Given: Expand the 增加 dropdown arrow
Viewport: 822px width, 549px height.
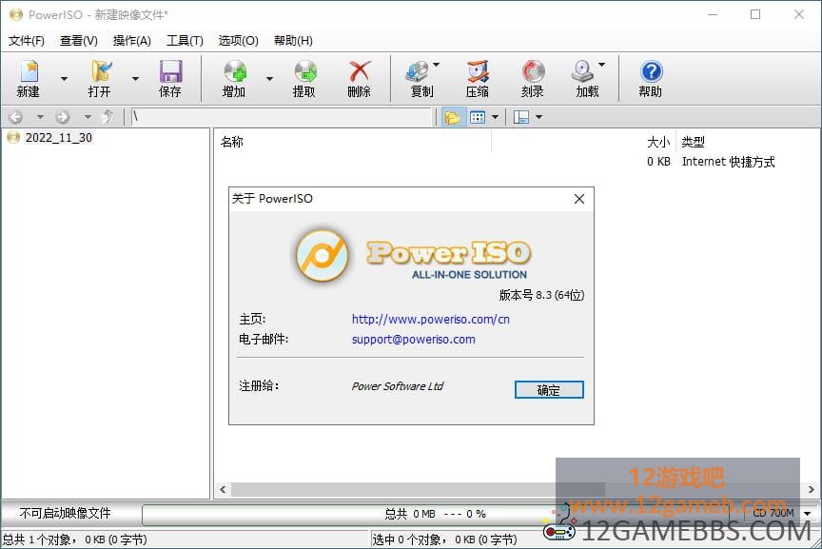Looking at the screenshot, I should (x=269, y=79).
